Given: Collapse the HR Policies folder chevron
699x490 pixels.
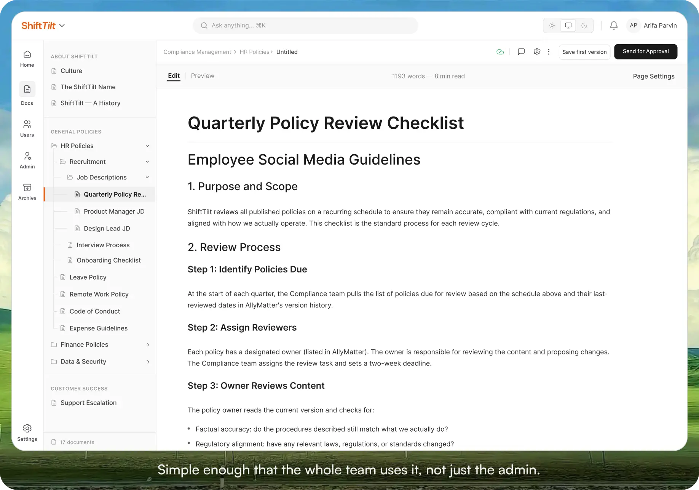Looking at the screenshot, I should point(147,146).
